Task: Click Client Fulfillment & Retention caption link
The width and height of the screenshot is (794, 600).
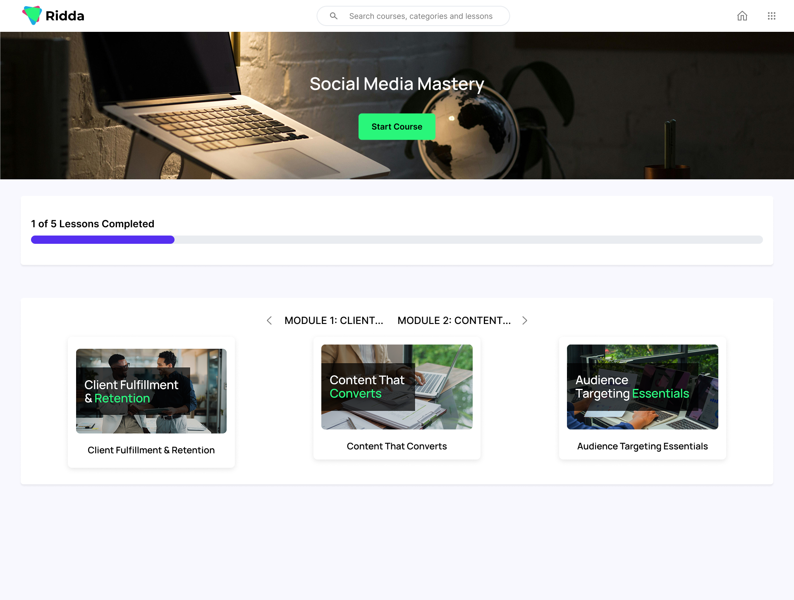Action: (151, 450)
